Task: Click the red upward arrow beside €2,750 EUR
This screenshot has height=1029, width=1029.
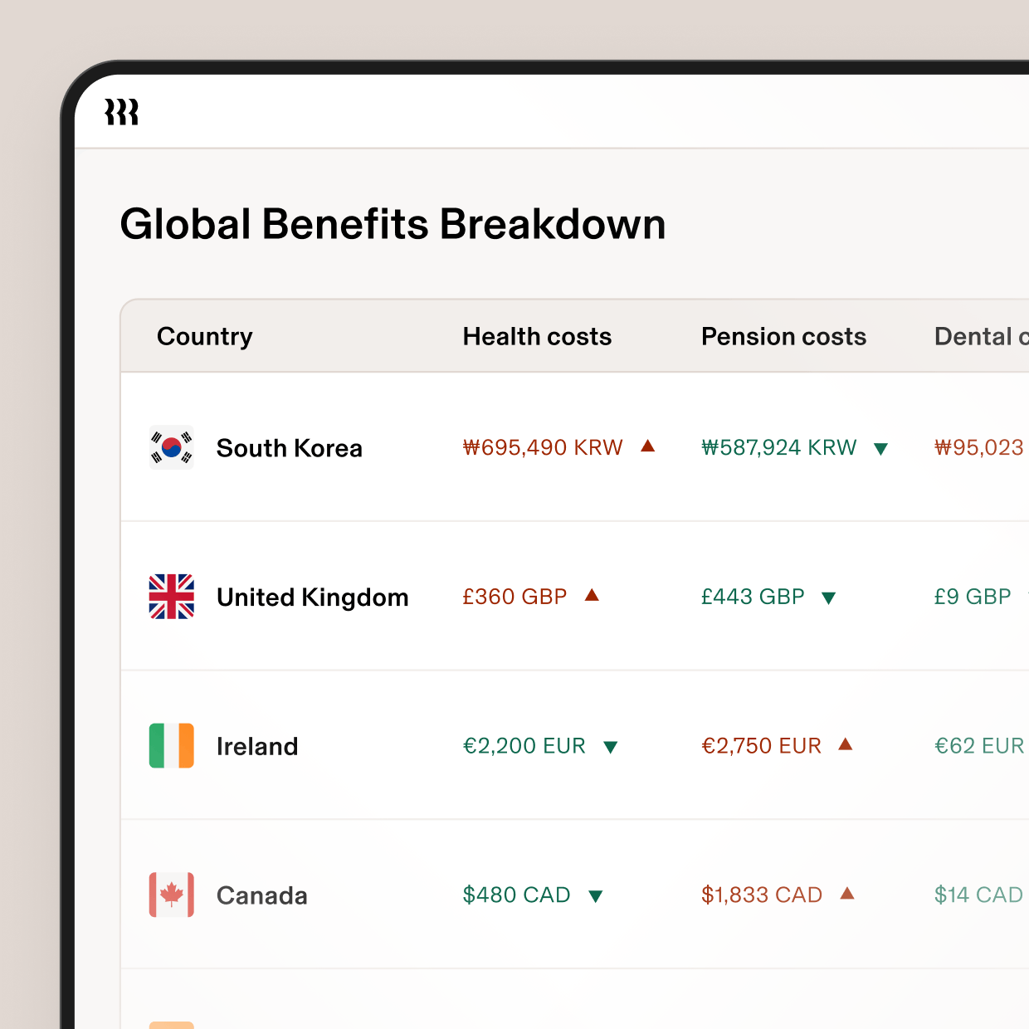Action: (x=846, y=745)
